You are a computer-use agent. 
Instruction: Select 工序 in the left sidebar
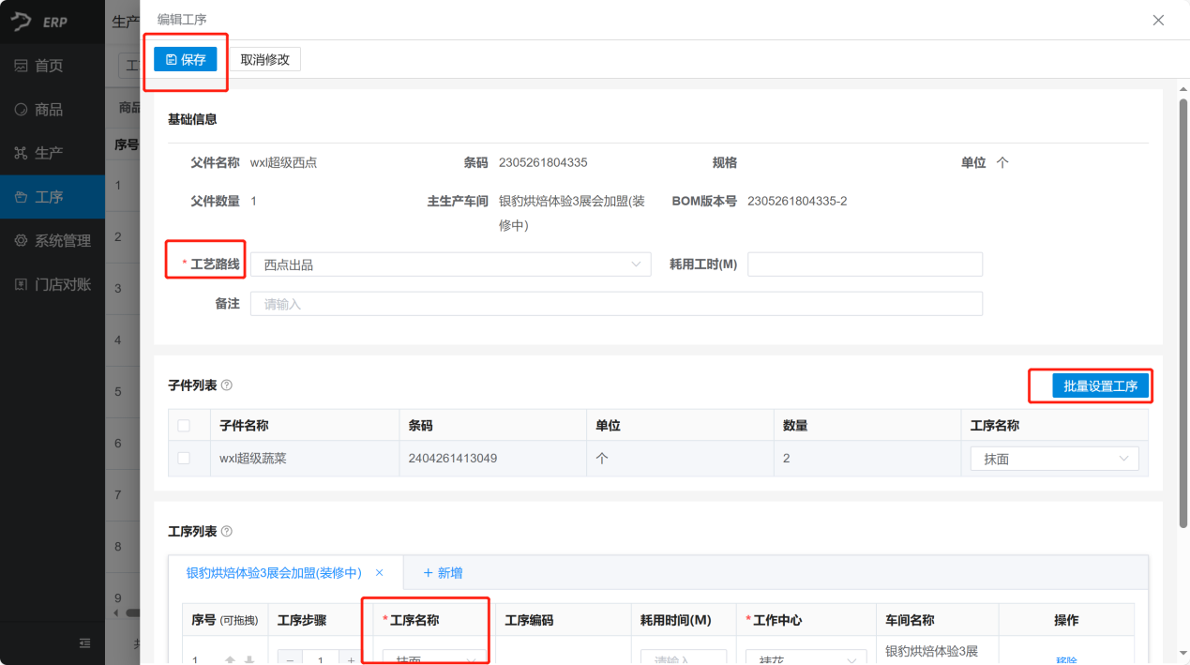point(53,197)
